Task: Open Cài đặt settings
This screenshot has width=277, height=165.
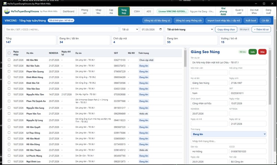Action: 265,21
